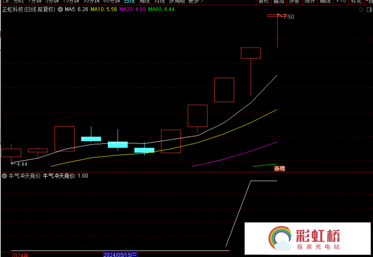Image resolution: width=373 pixels, height=257 pixels.
Task: Open the MA indicator settings chevron icon
Action: (x=60, y=9)
